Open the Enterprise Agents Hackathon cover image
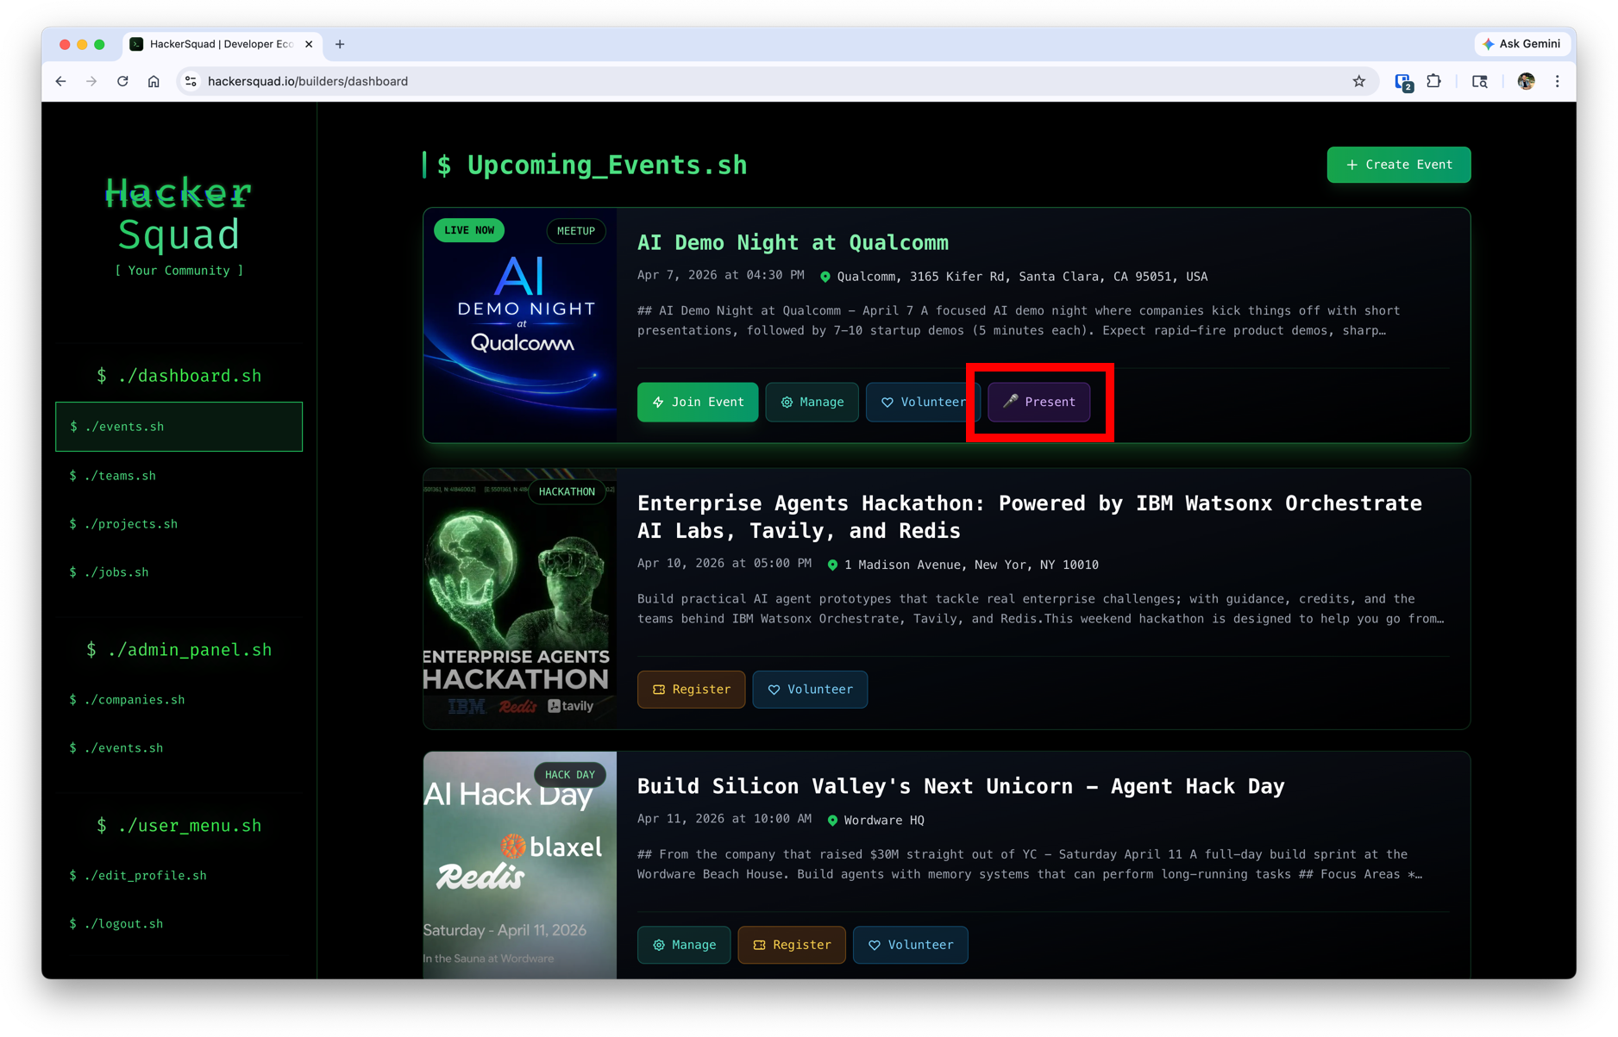The height and width of the screenshot is (1037, 1618). [520, 599]
